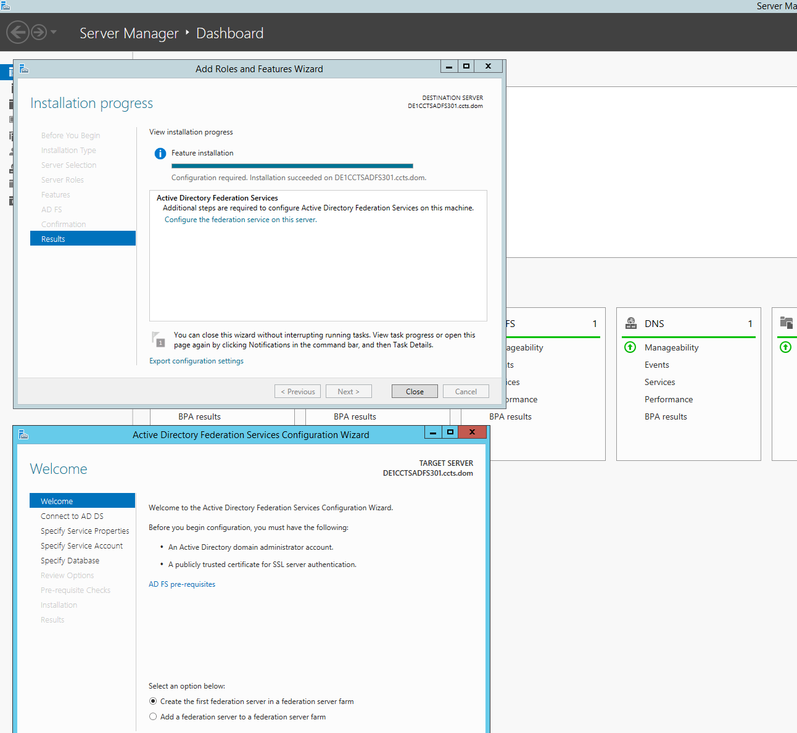
Task: Click the notification flag icon in the wizard
Action: click(x=159, y=339)
